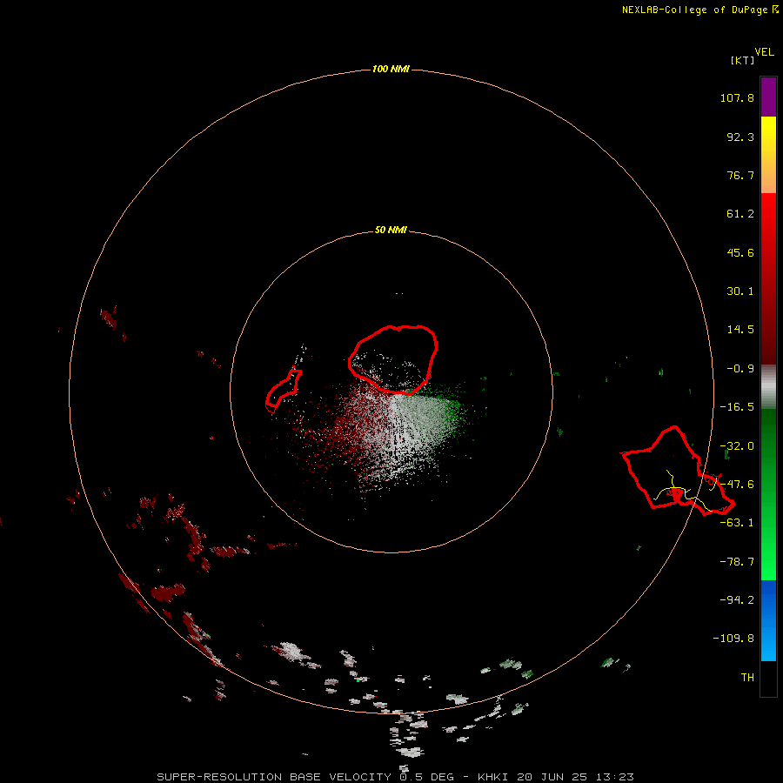Screen dimensions: 783x783
Task: Click the [KT] units label
Action: [x=743, y=60]
